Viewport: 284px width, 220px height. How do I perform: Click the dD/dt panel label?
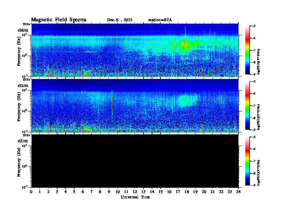click(23, 86)
